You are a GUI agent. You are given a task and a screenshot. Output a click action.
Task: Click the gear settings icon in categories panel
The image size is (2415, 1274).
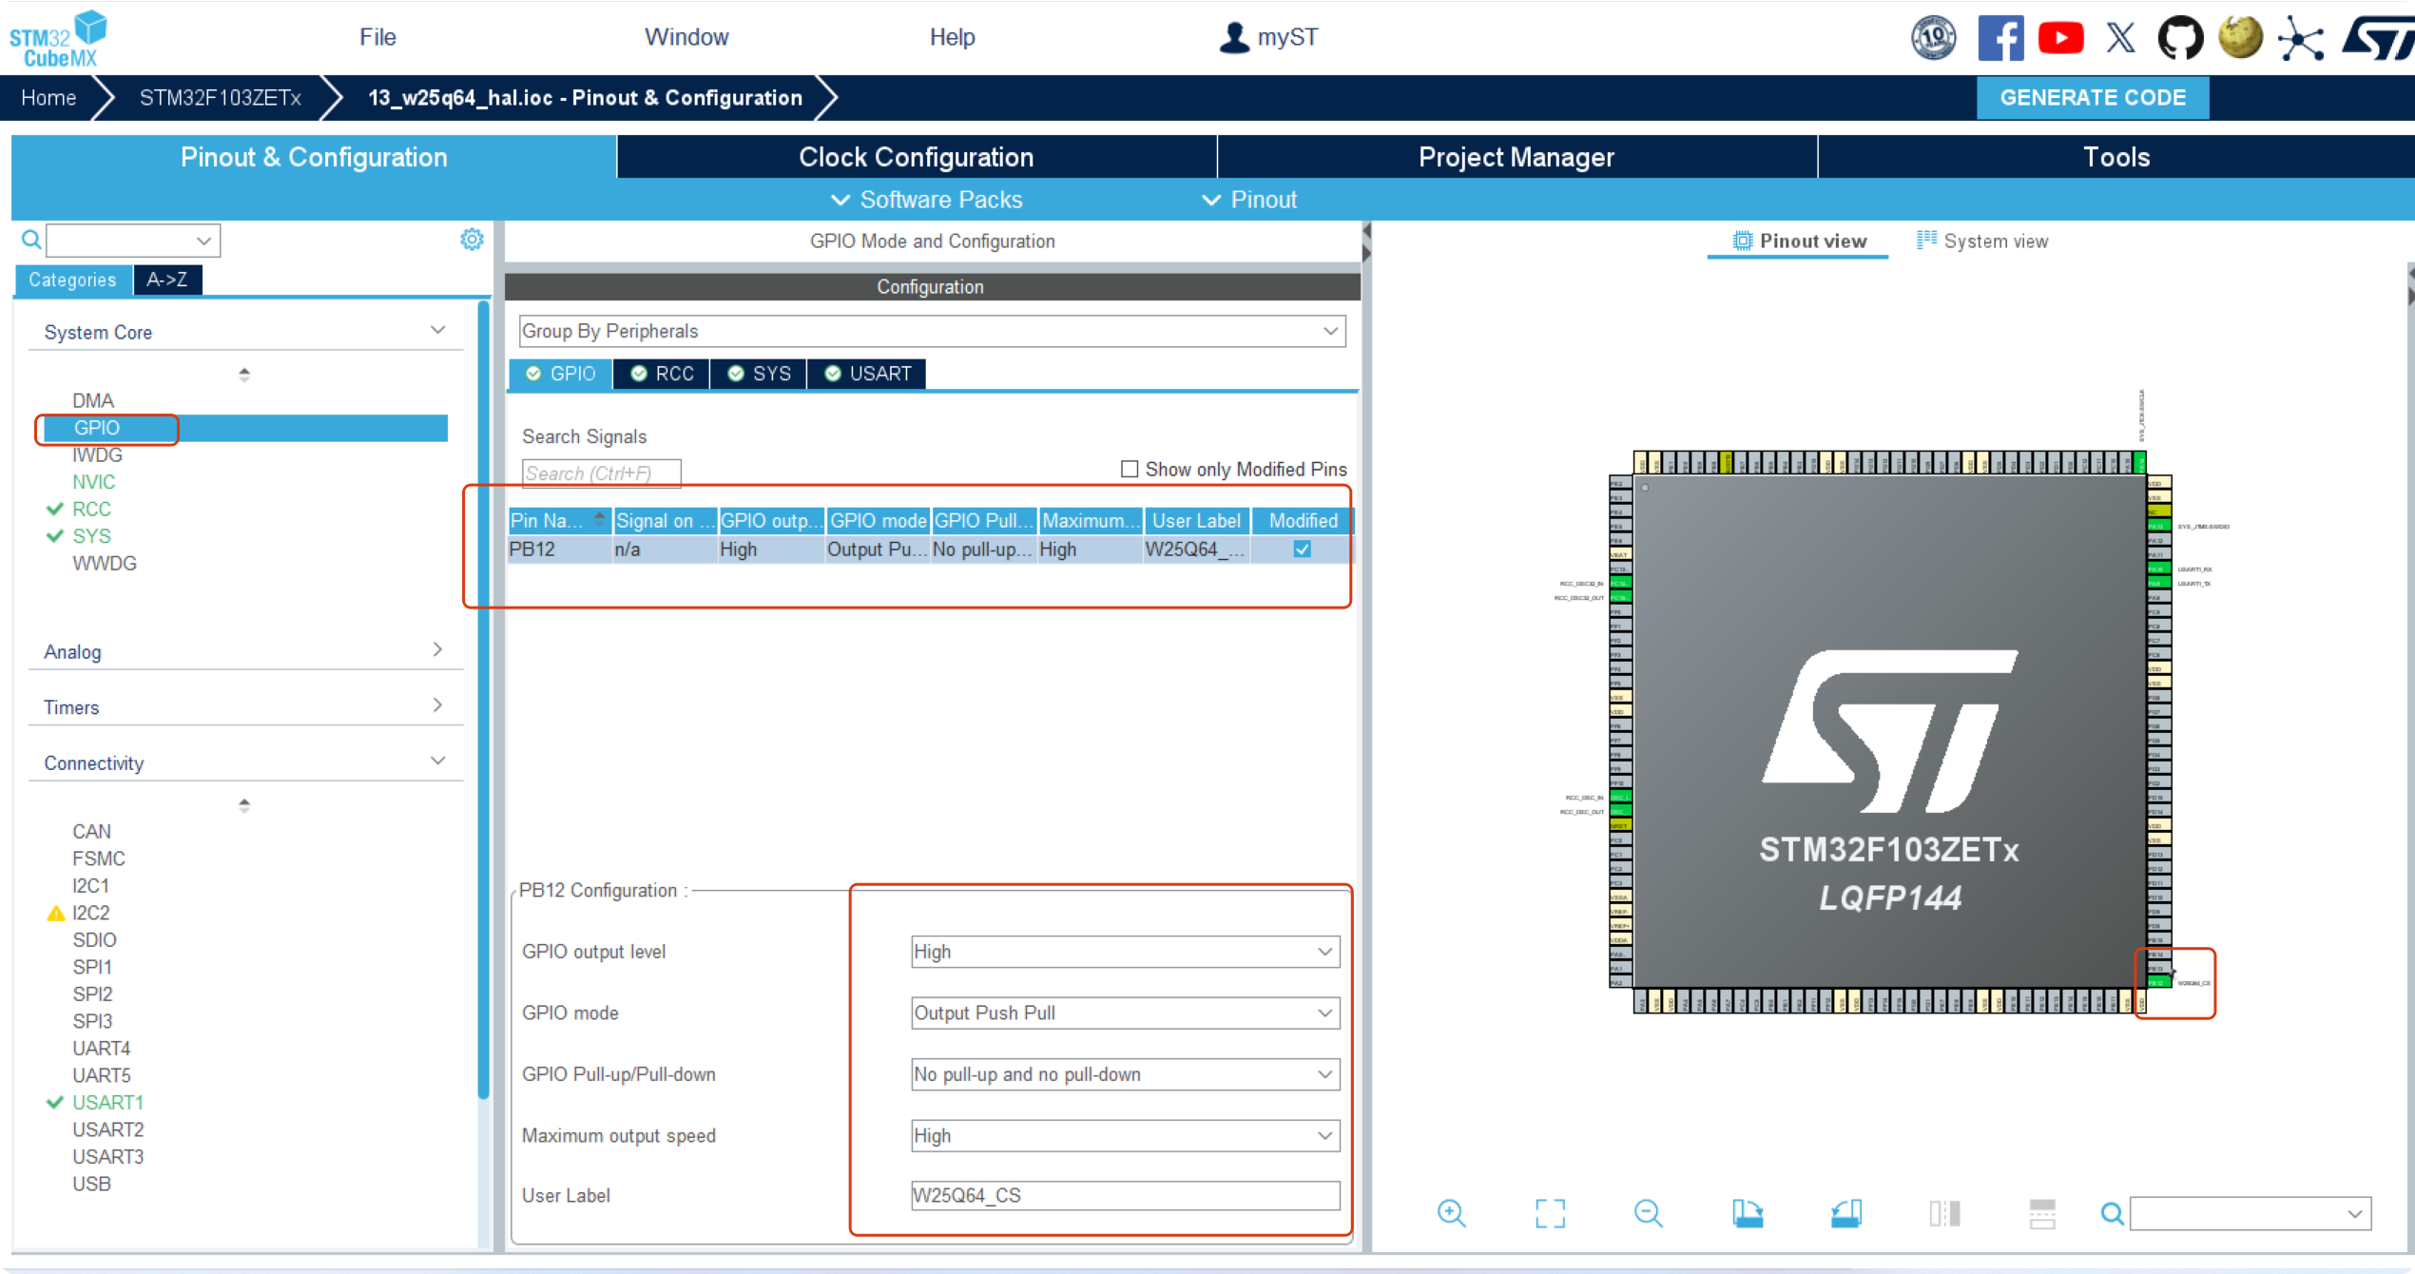tap(472, 240)
